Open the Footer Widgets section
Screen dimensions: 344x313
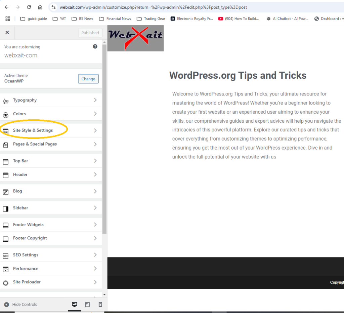51,225
